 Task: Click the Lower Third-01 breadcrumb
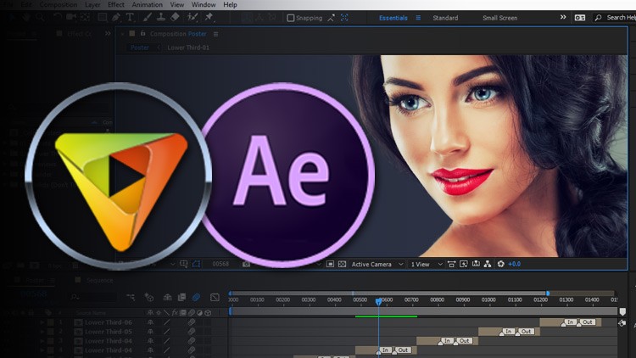188,48
